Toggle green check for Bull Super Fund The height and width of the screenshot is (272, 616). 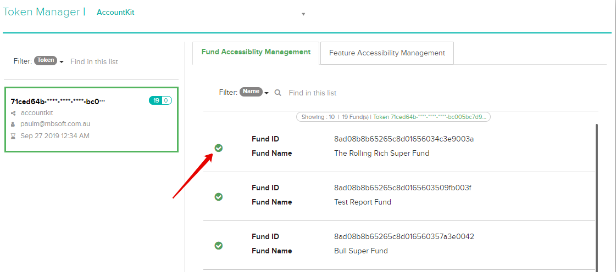click(219, 245)
